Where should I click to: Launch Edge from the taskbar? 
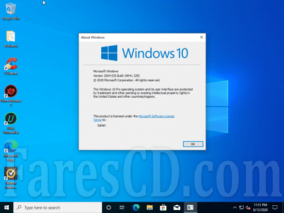(x=136, y=207)
